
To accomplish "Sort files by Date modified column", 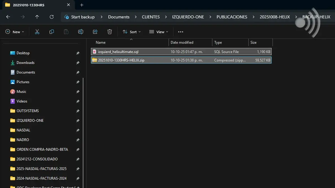I will (x=182, y=42).
